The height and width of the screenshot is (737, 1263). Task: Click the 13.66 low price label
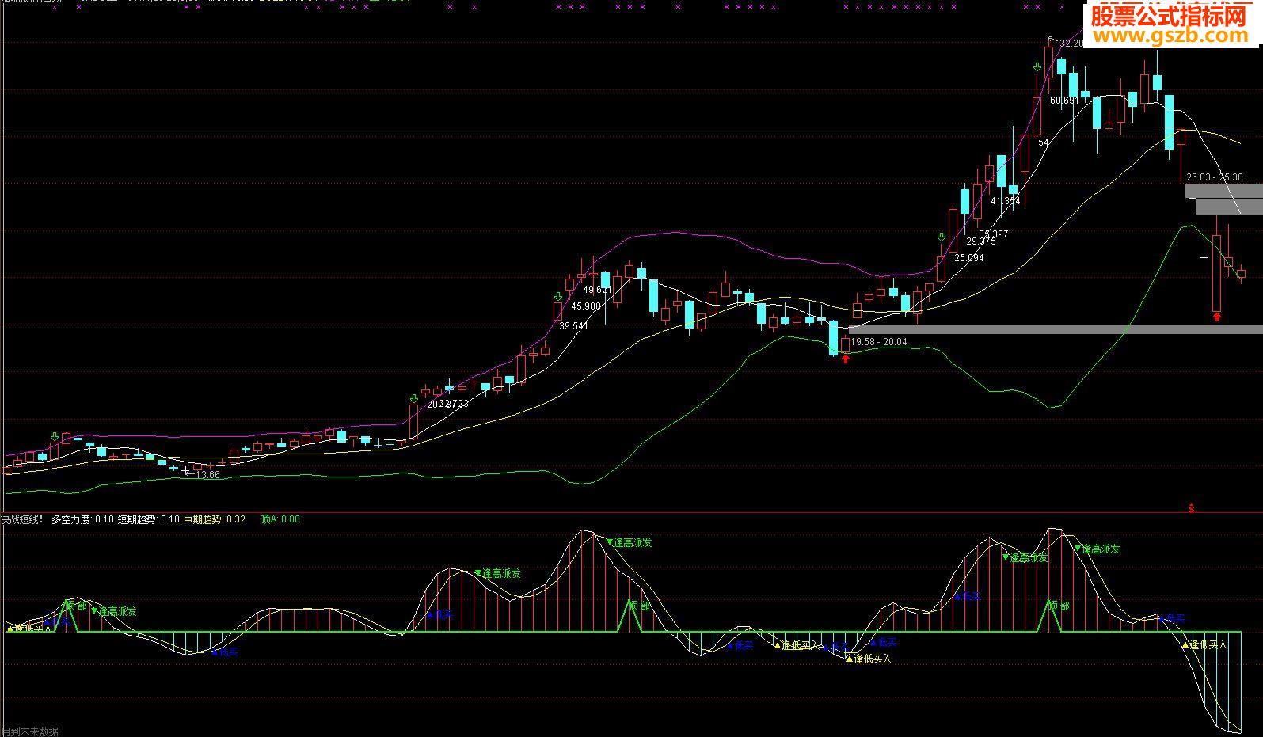pos(208,475)
